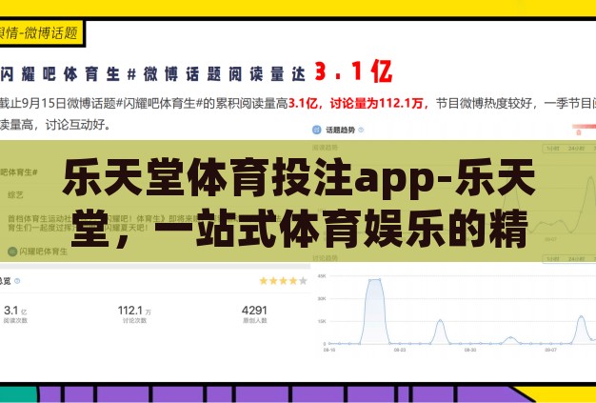The width and height of the screenshot is (596, 403).
Task: Click the 3.1 亿 阅读次数 statistic
Action: coord(15,314)
